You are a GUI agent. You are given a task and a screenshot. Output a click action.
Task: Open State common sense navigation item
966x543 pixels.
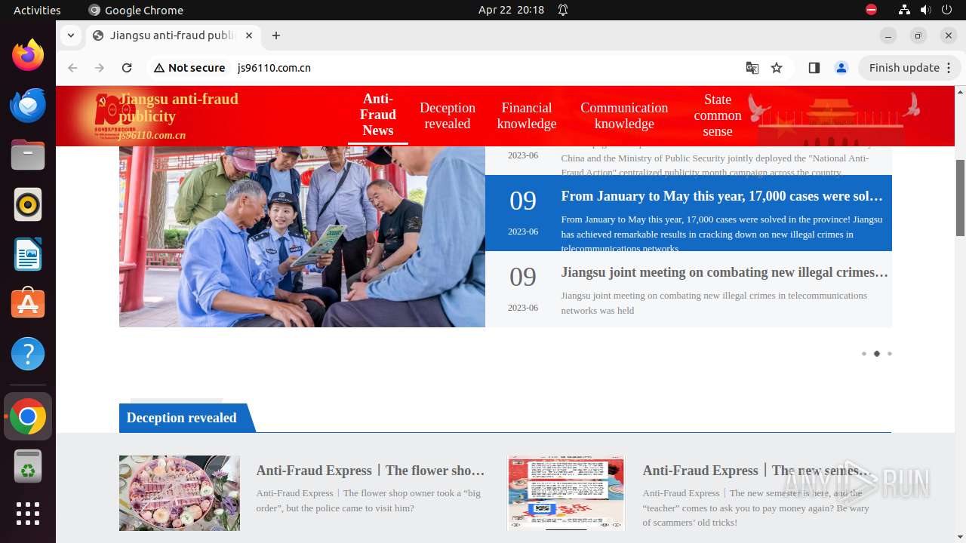coord(718,115)
